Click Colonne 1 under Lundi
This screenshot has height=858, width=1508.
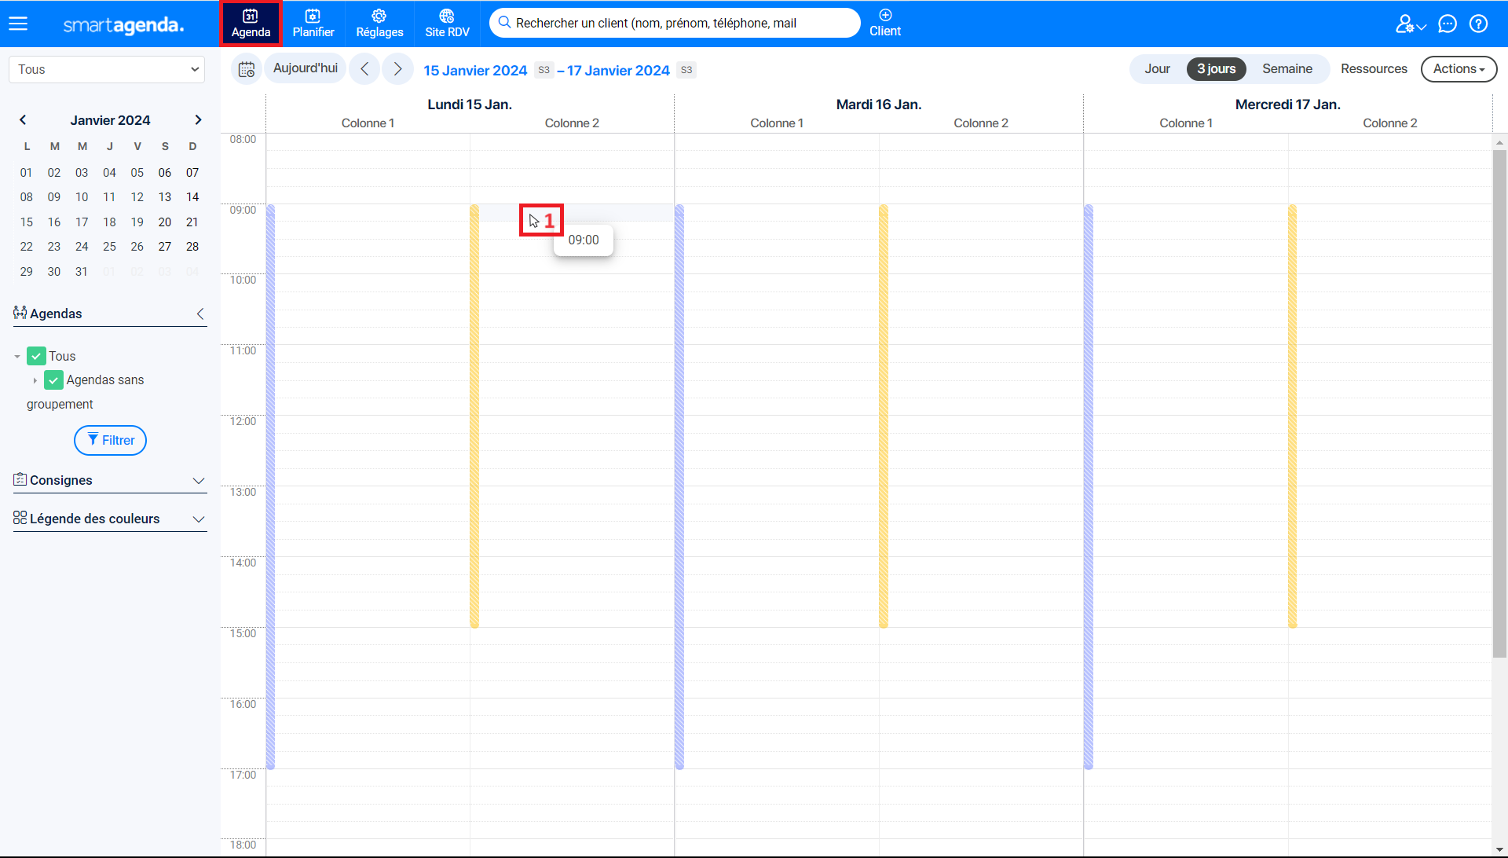point(368,123)
